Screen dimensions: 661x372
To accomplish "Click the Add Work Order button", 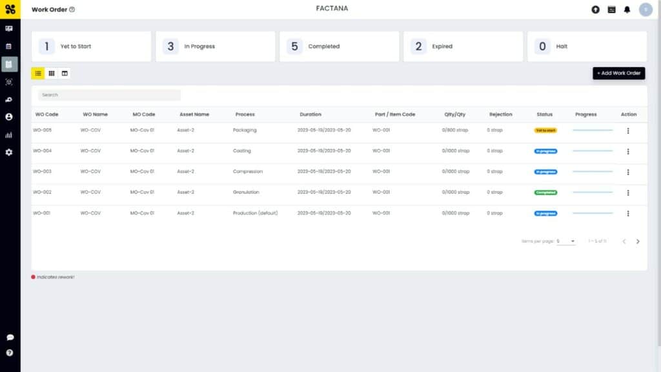I will [x=618, y=73].
